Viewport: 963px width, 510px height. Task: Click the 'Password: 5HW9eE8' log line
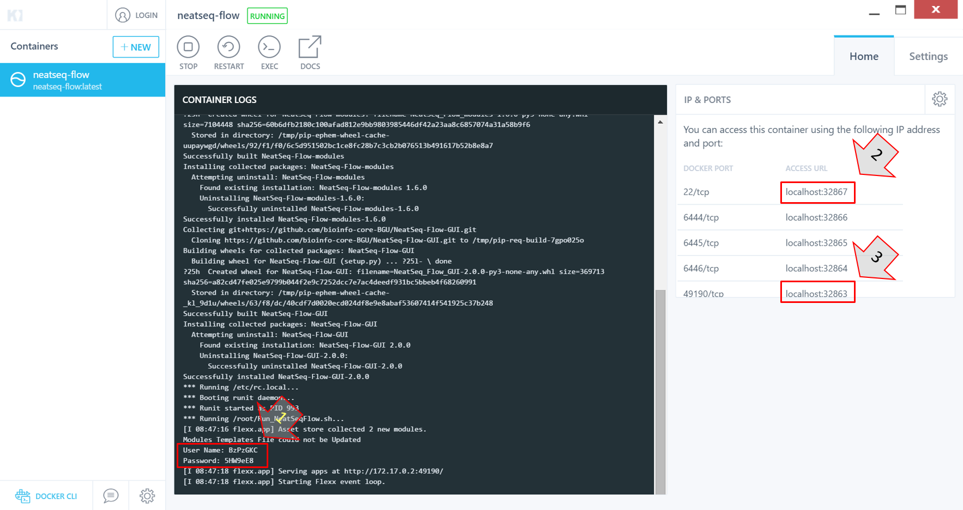[x=218, y=460]
